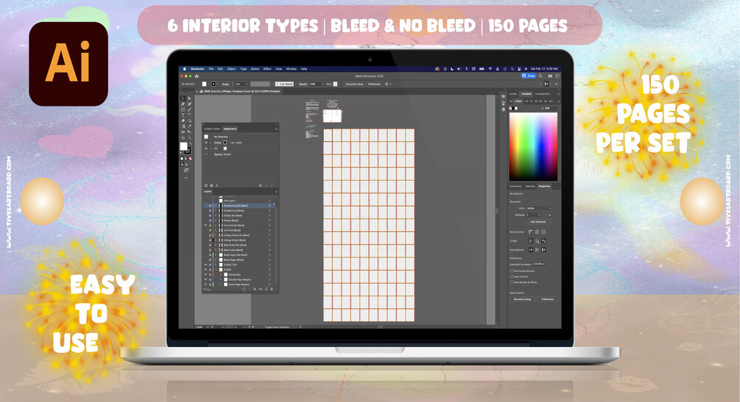
Task: Choose the Rectangle tool
Action: point(183,110)
